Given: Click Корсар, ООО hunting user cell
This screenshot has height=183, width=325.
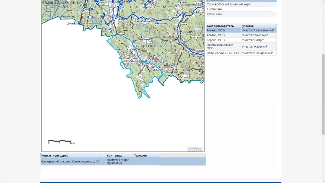Looking at the screenshot, I should (223, 40).
